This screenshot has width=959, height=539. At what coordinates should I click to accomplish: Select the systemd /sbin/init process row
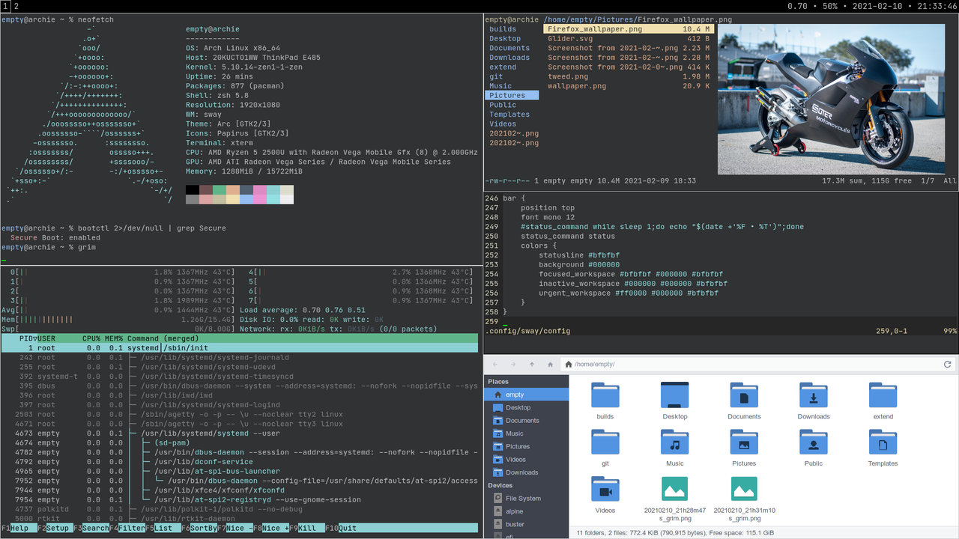click(x=239, y=348)
